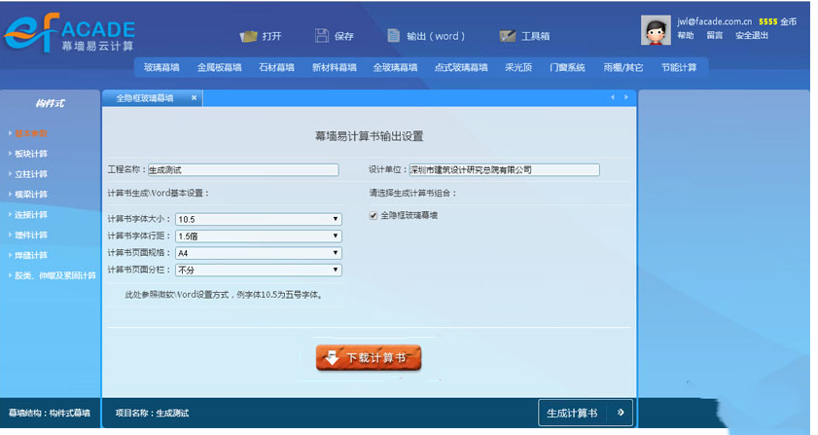Viewport: 818px width, 435px height.
Task: Click the user avatar picture
Action: 656,30
